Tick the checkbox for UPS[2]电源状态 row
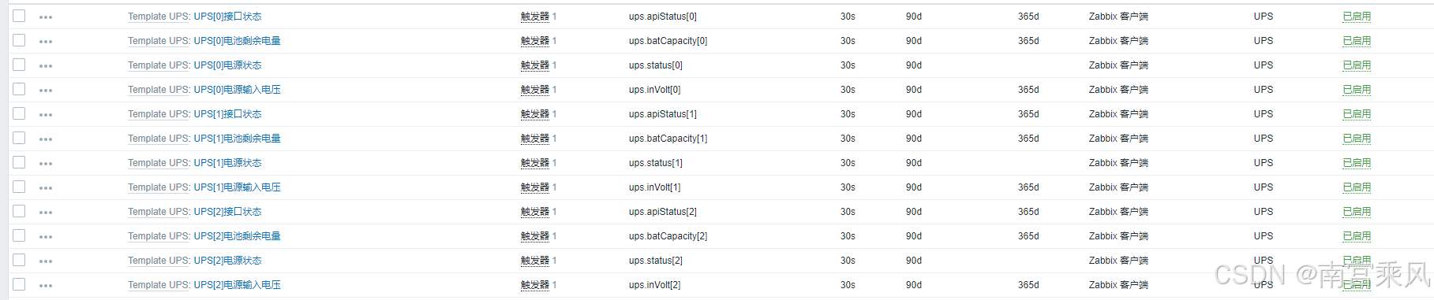 pyautogui.click(x=19, y=260)
